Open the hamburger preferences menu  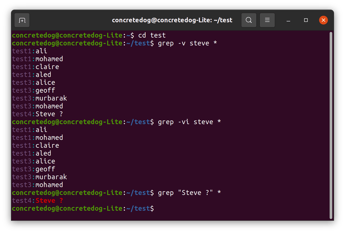point(267,20)
